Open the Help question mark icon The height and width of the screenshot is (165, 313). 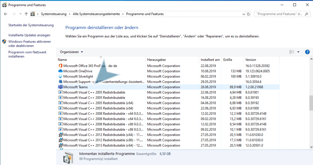307,52
